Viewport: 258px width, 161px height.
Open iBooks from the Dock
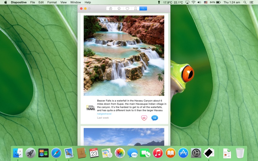pos(171,153)
